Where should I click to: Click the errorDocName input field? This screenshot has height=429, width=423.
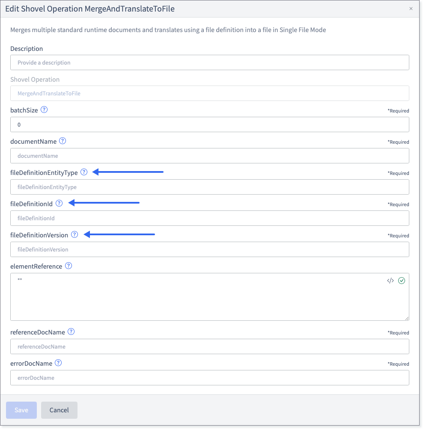pos(210,378)
